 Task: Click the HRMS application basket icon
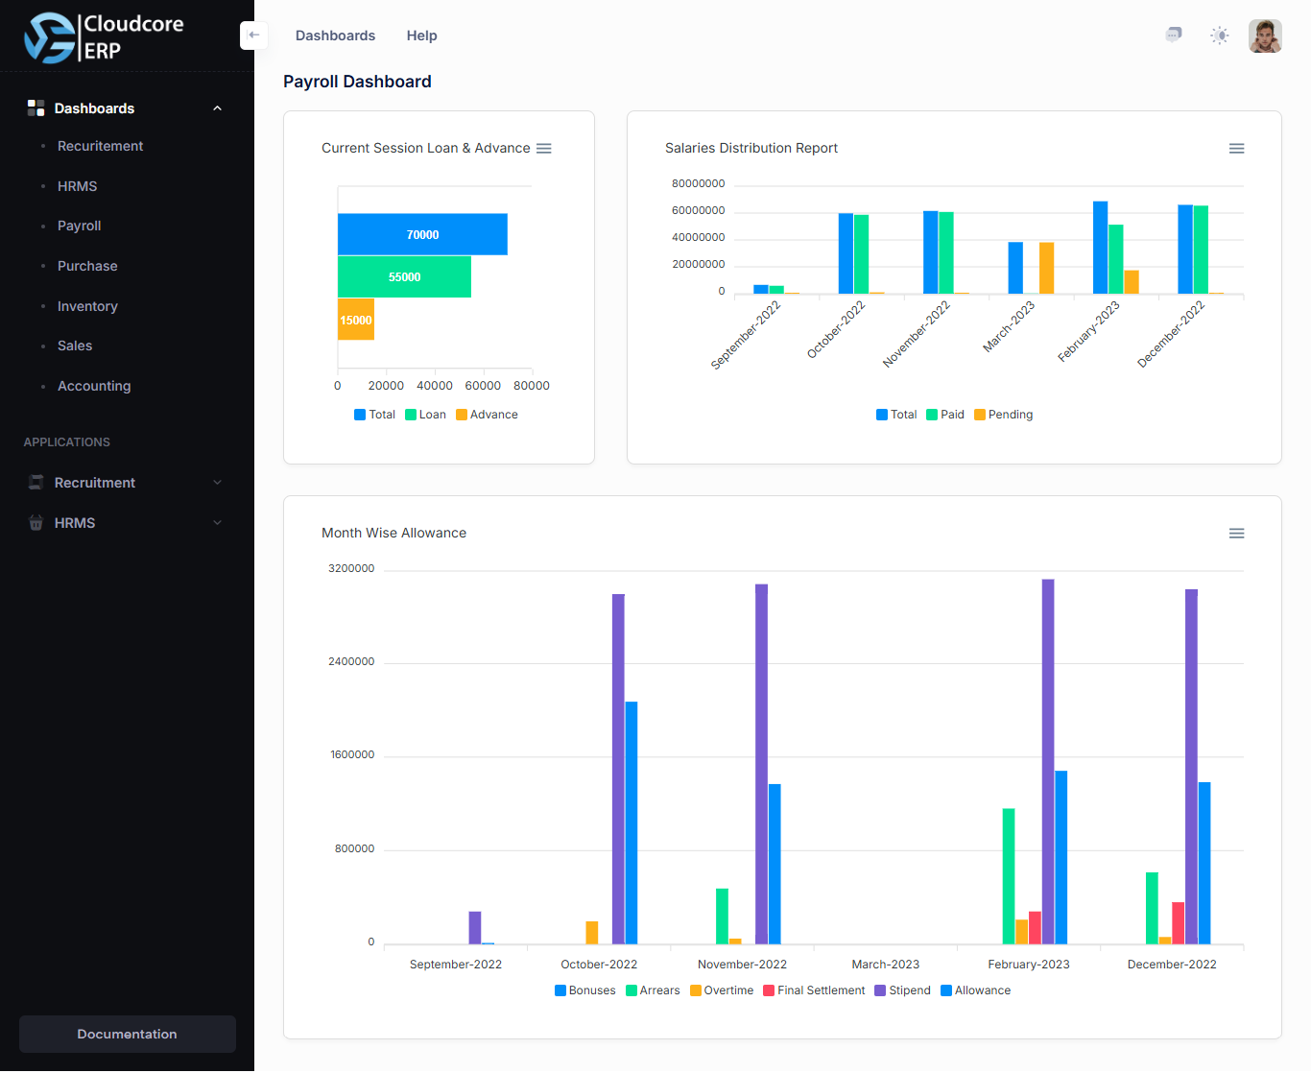point(36,523)
